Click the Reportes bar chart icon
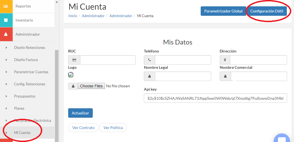 6,6
